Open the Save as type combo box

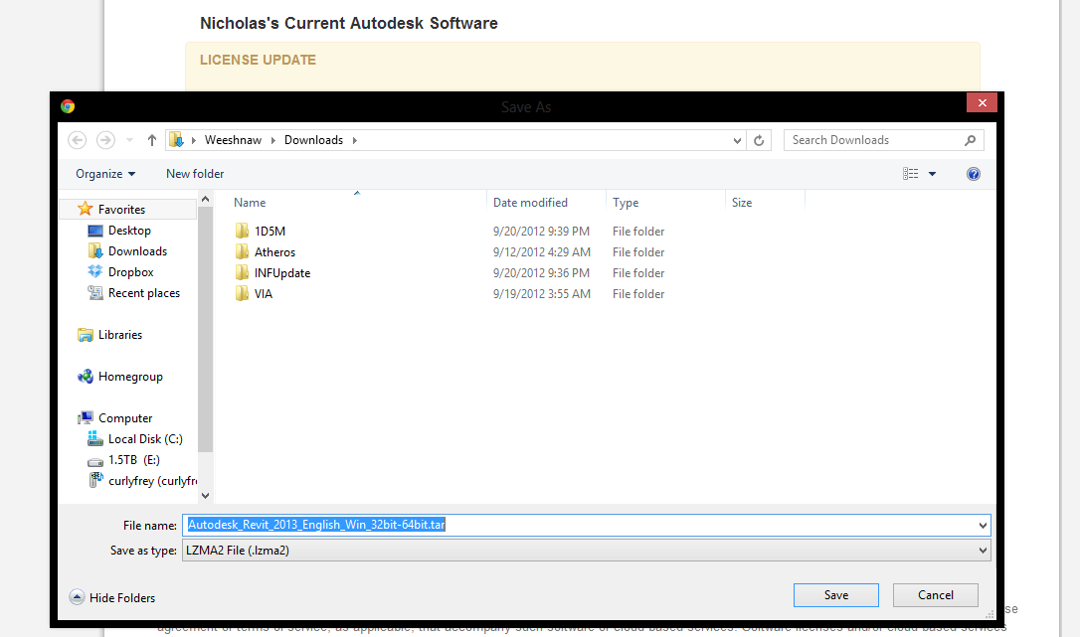point(586,551)
